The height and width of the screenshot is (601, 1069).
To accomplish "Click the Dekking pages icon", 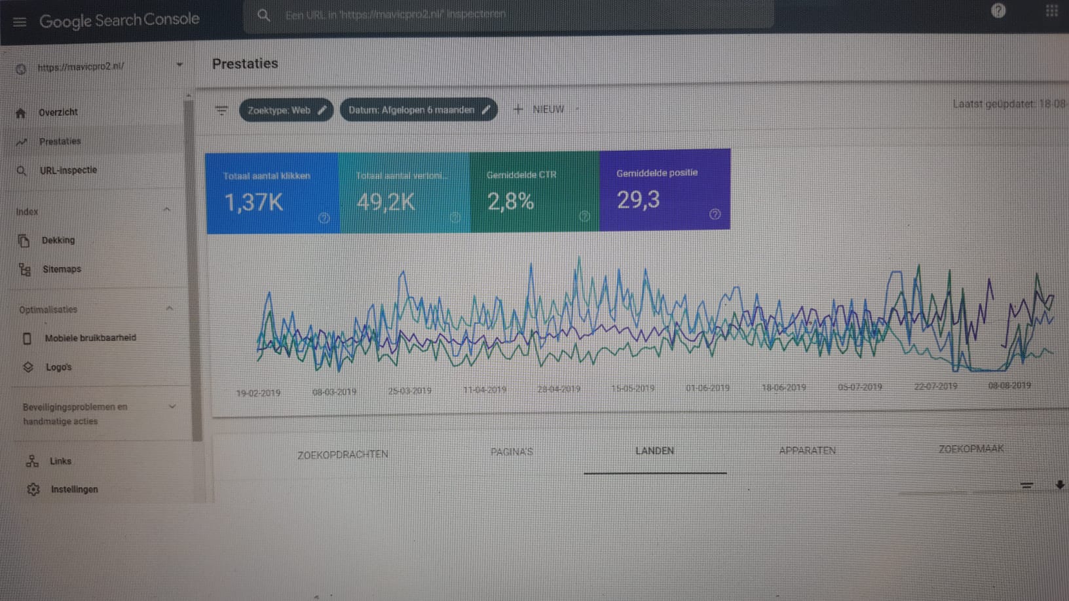I will pos(24,241).
